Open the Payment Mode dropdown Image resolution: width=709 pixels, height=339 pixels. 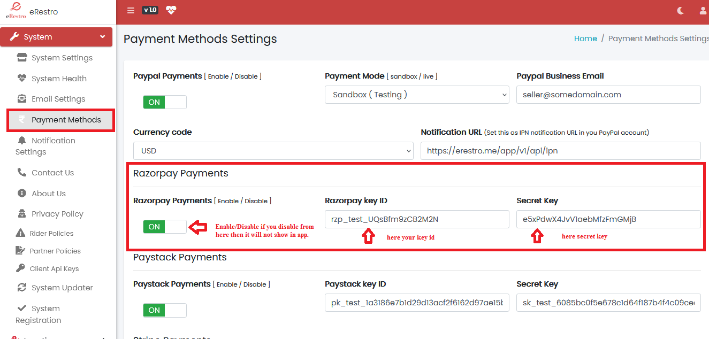pyautogui.click(x=416, y=95)
